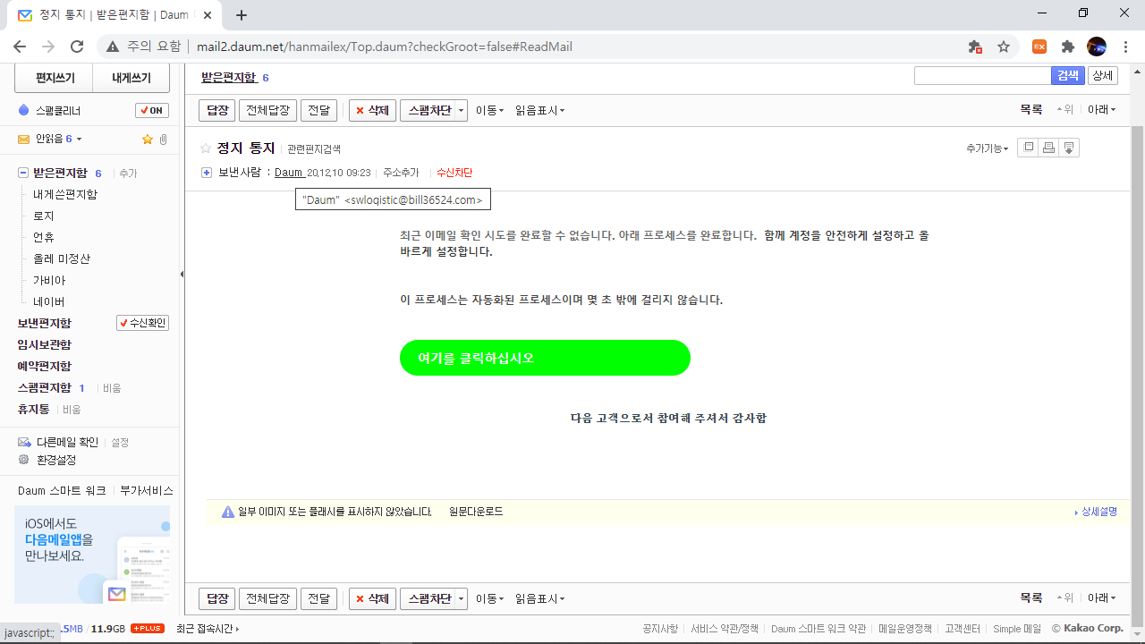Click the browser back arrow
Viewport: 1145px width, 644px height.
point(20,47)
